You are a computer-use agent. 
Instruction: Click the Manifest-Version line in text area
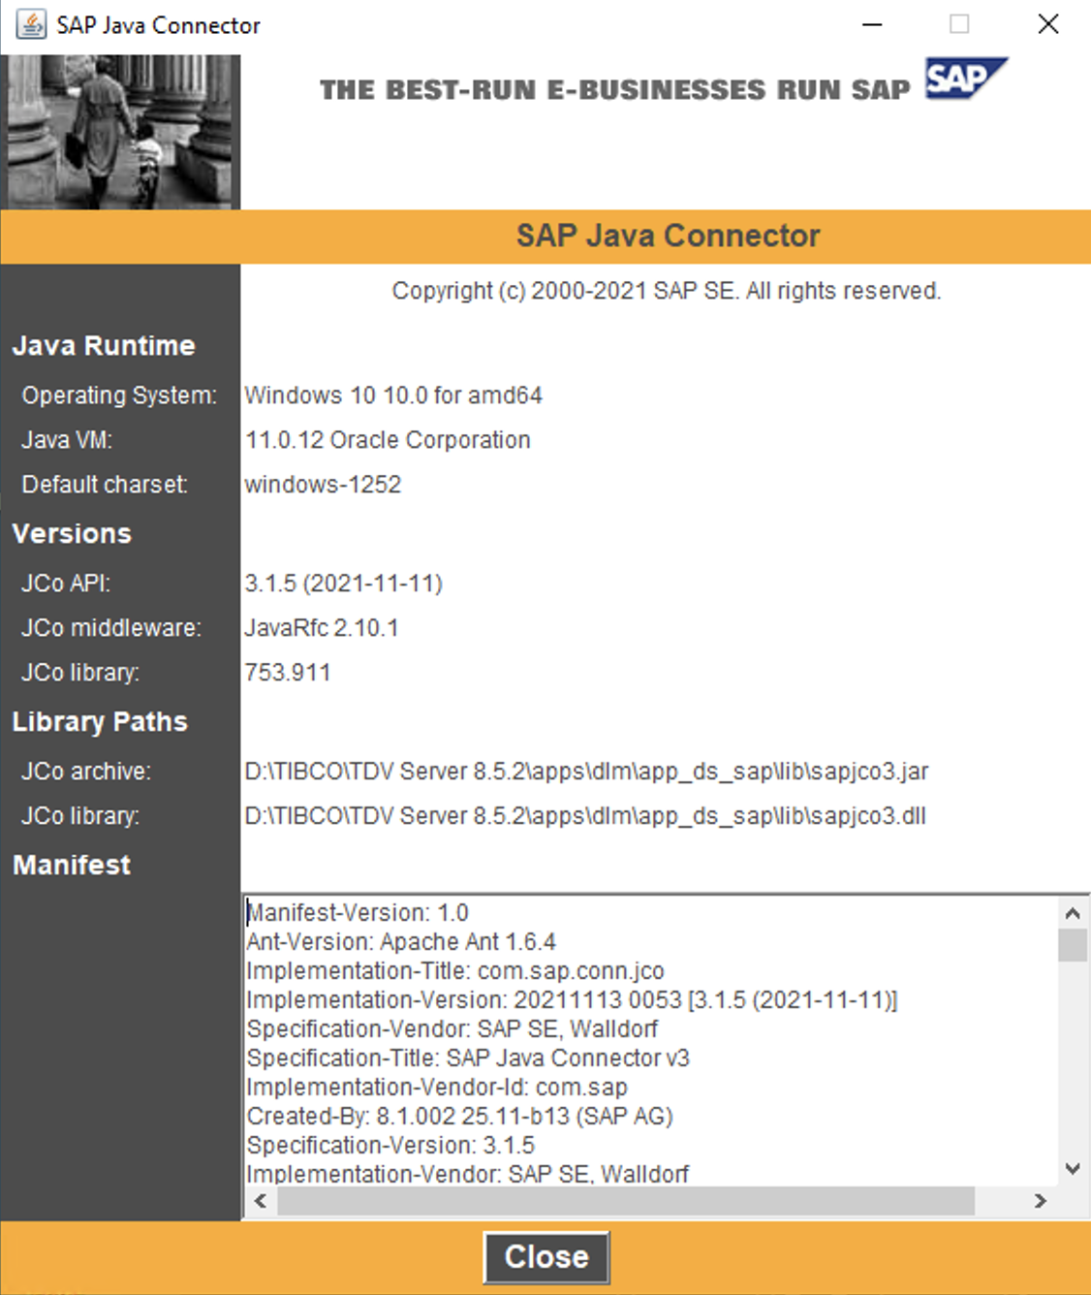(358, 913)
